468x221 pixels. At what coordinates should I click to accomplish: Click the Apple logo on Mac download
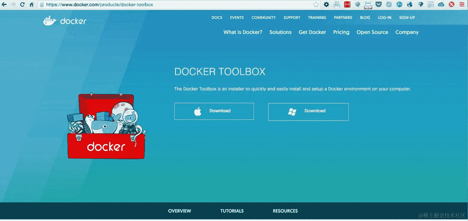click(198, 111)
